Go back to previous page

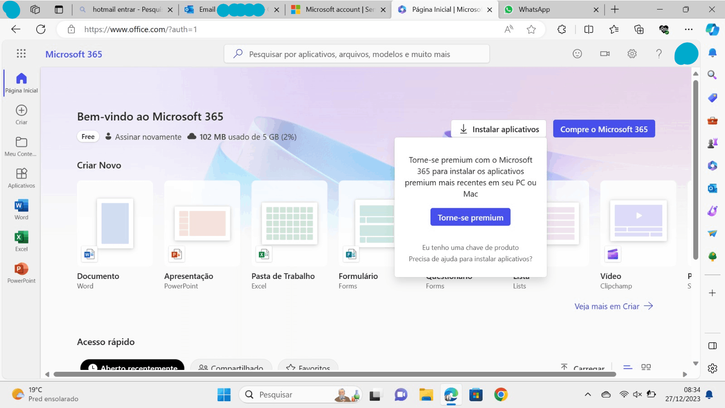click(16, 29)
